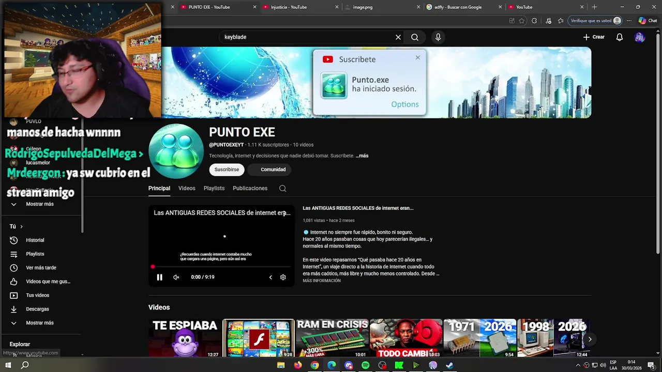Open the PUNTO EXE channel avatar
The image size is (662, 372).
click(176, 151)
